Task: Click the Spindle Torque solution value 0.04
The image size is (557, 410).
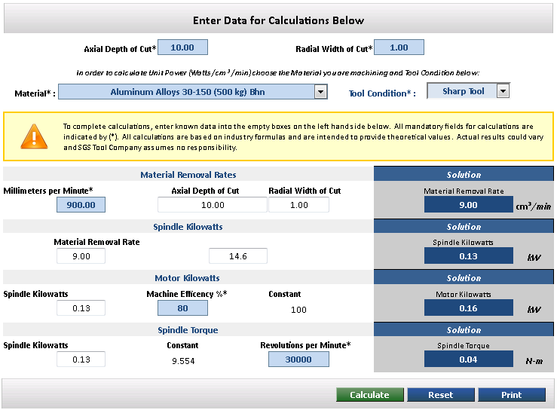Action: [468, 359]
